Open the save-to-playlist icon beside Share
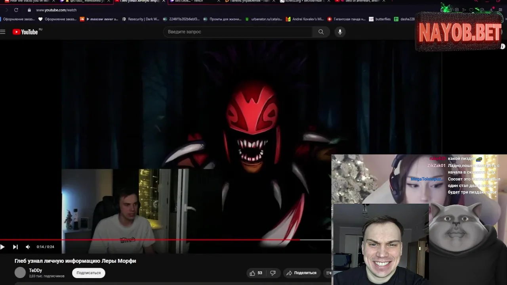The width and height of the screenshot is (507, 285). click(x=328, y=273)
